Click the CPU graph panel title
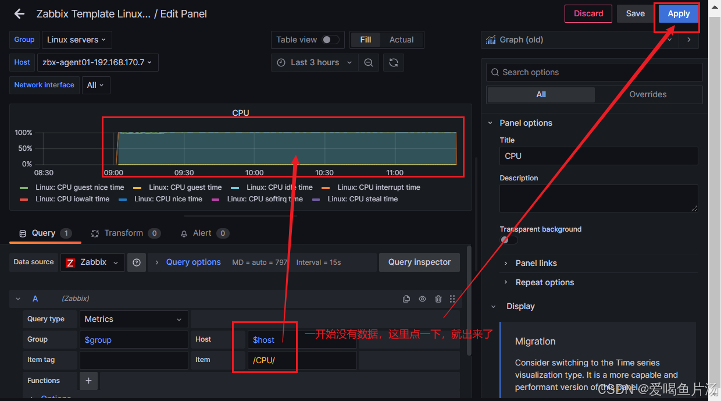Screen dimensions: 721x401 click(241, 113)
